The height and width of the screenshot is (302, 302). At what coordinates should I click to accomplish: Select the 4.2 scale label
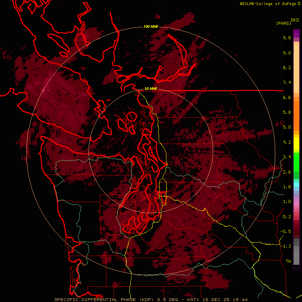click(287, 142)
